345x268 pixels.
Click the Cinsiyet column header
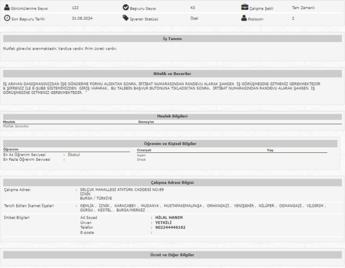point(144,150)
